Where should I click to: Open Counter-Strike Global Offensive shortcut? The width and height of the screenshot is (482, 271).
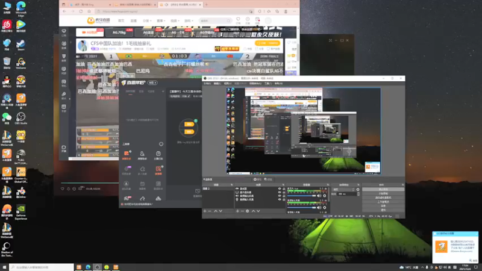(x=21, y=175)
